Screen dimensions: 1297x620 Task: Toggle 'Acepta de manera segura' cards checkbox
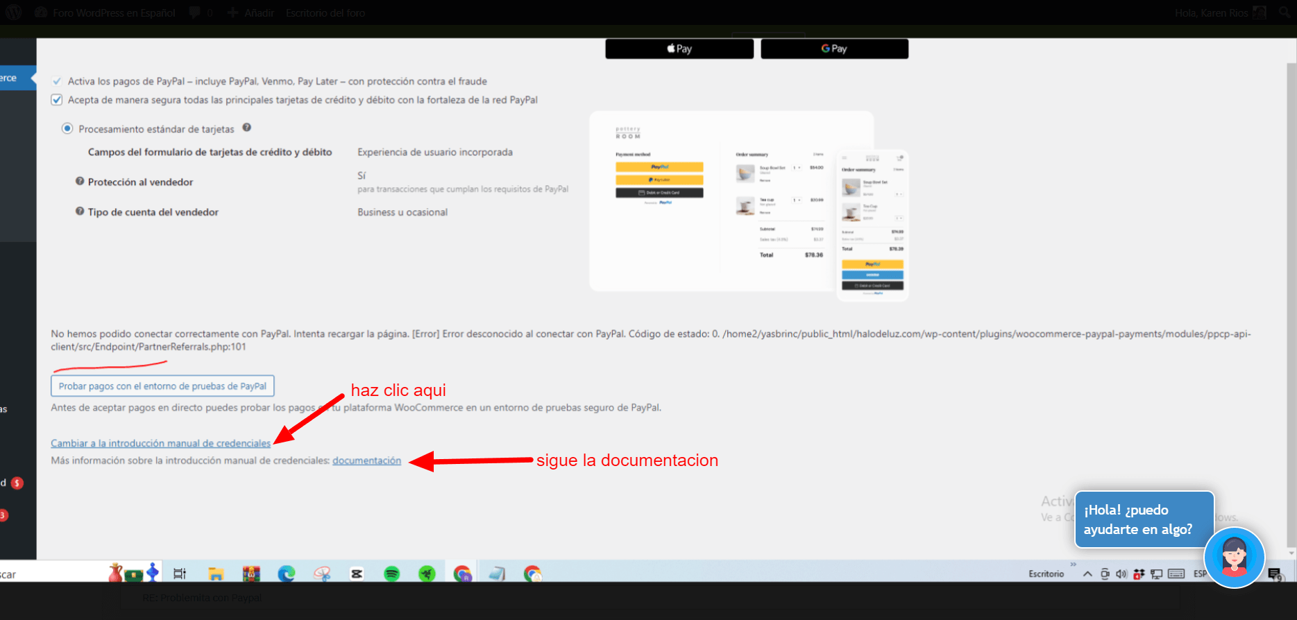tap(57, 100)
